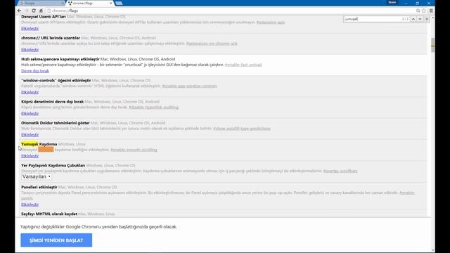
Task: Enable the "window-controls" öğesini etkinleştir flag
Action: (30, 92)
